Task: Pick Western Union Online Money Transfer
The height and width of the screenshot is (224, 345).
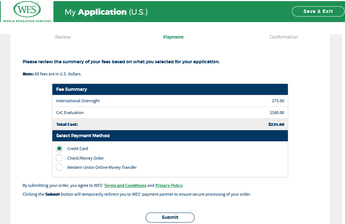Action: click(x=59, y=167)
